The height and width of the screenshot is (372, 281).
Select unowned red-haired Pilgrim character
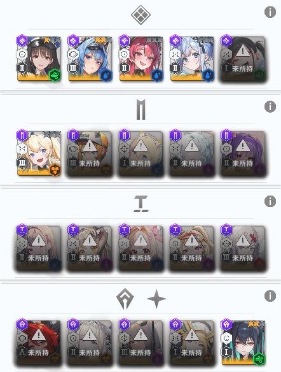tap(39, 343)
